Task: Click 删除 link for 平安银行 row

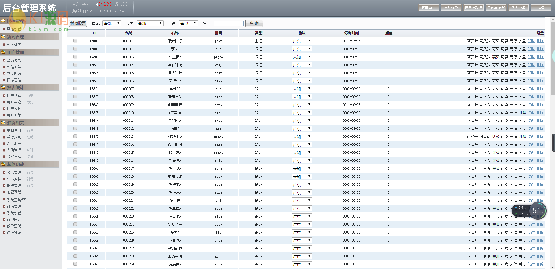Action: click(x=540, y=41)
